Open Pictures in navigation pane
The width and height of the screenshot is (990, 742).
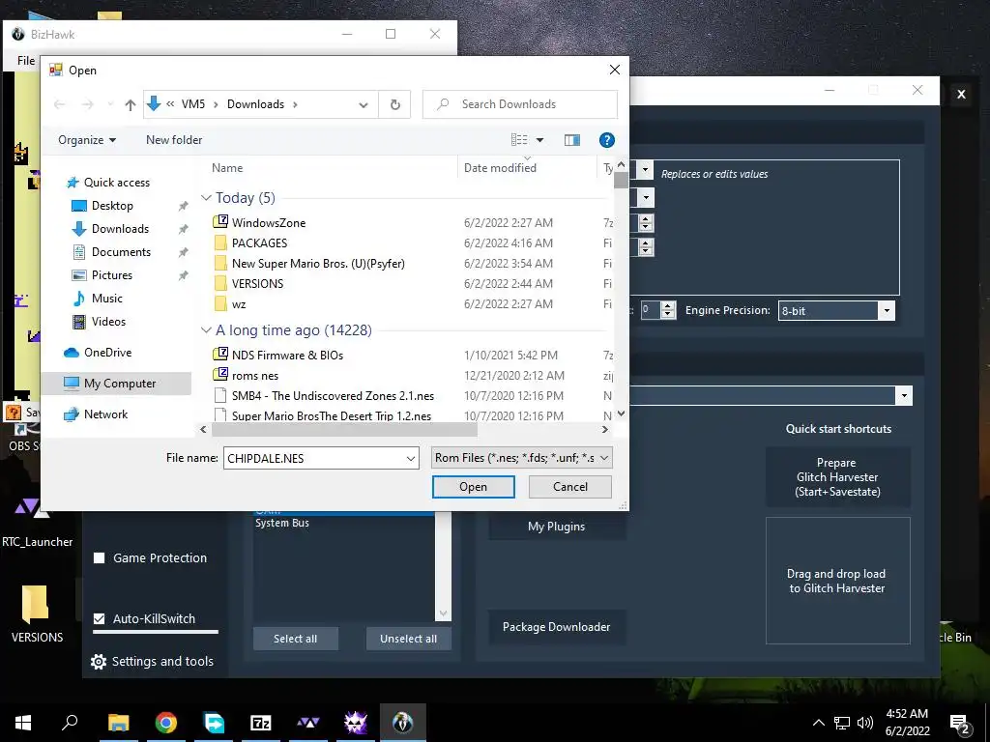click(112, 275)
